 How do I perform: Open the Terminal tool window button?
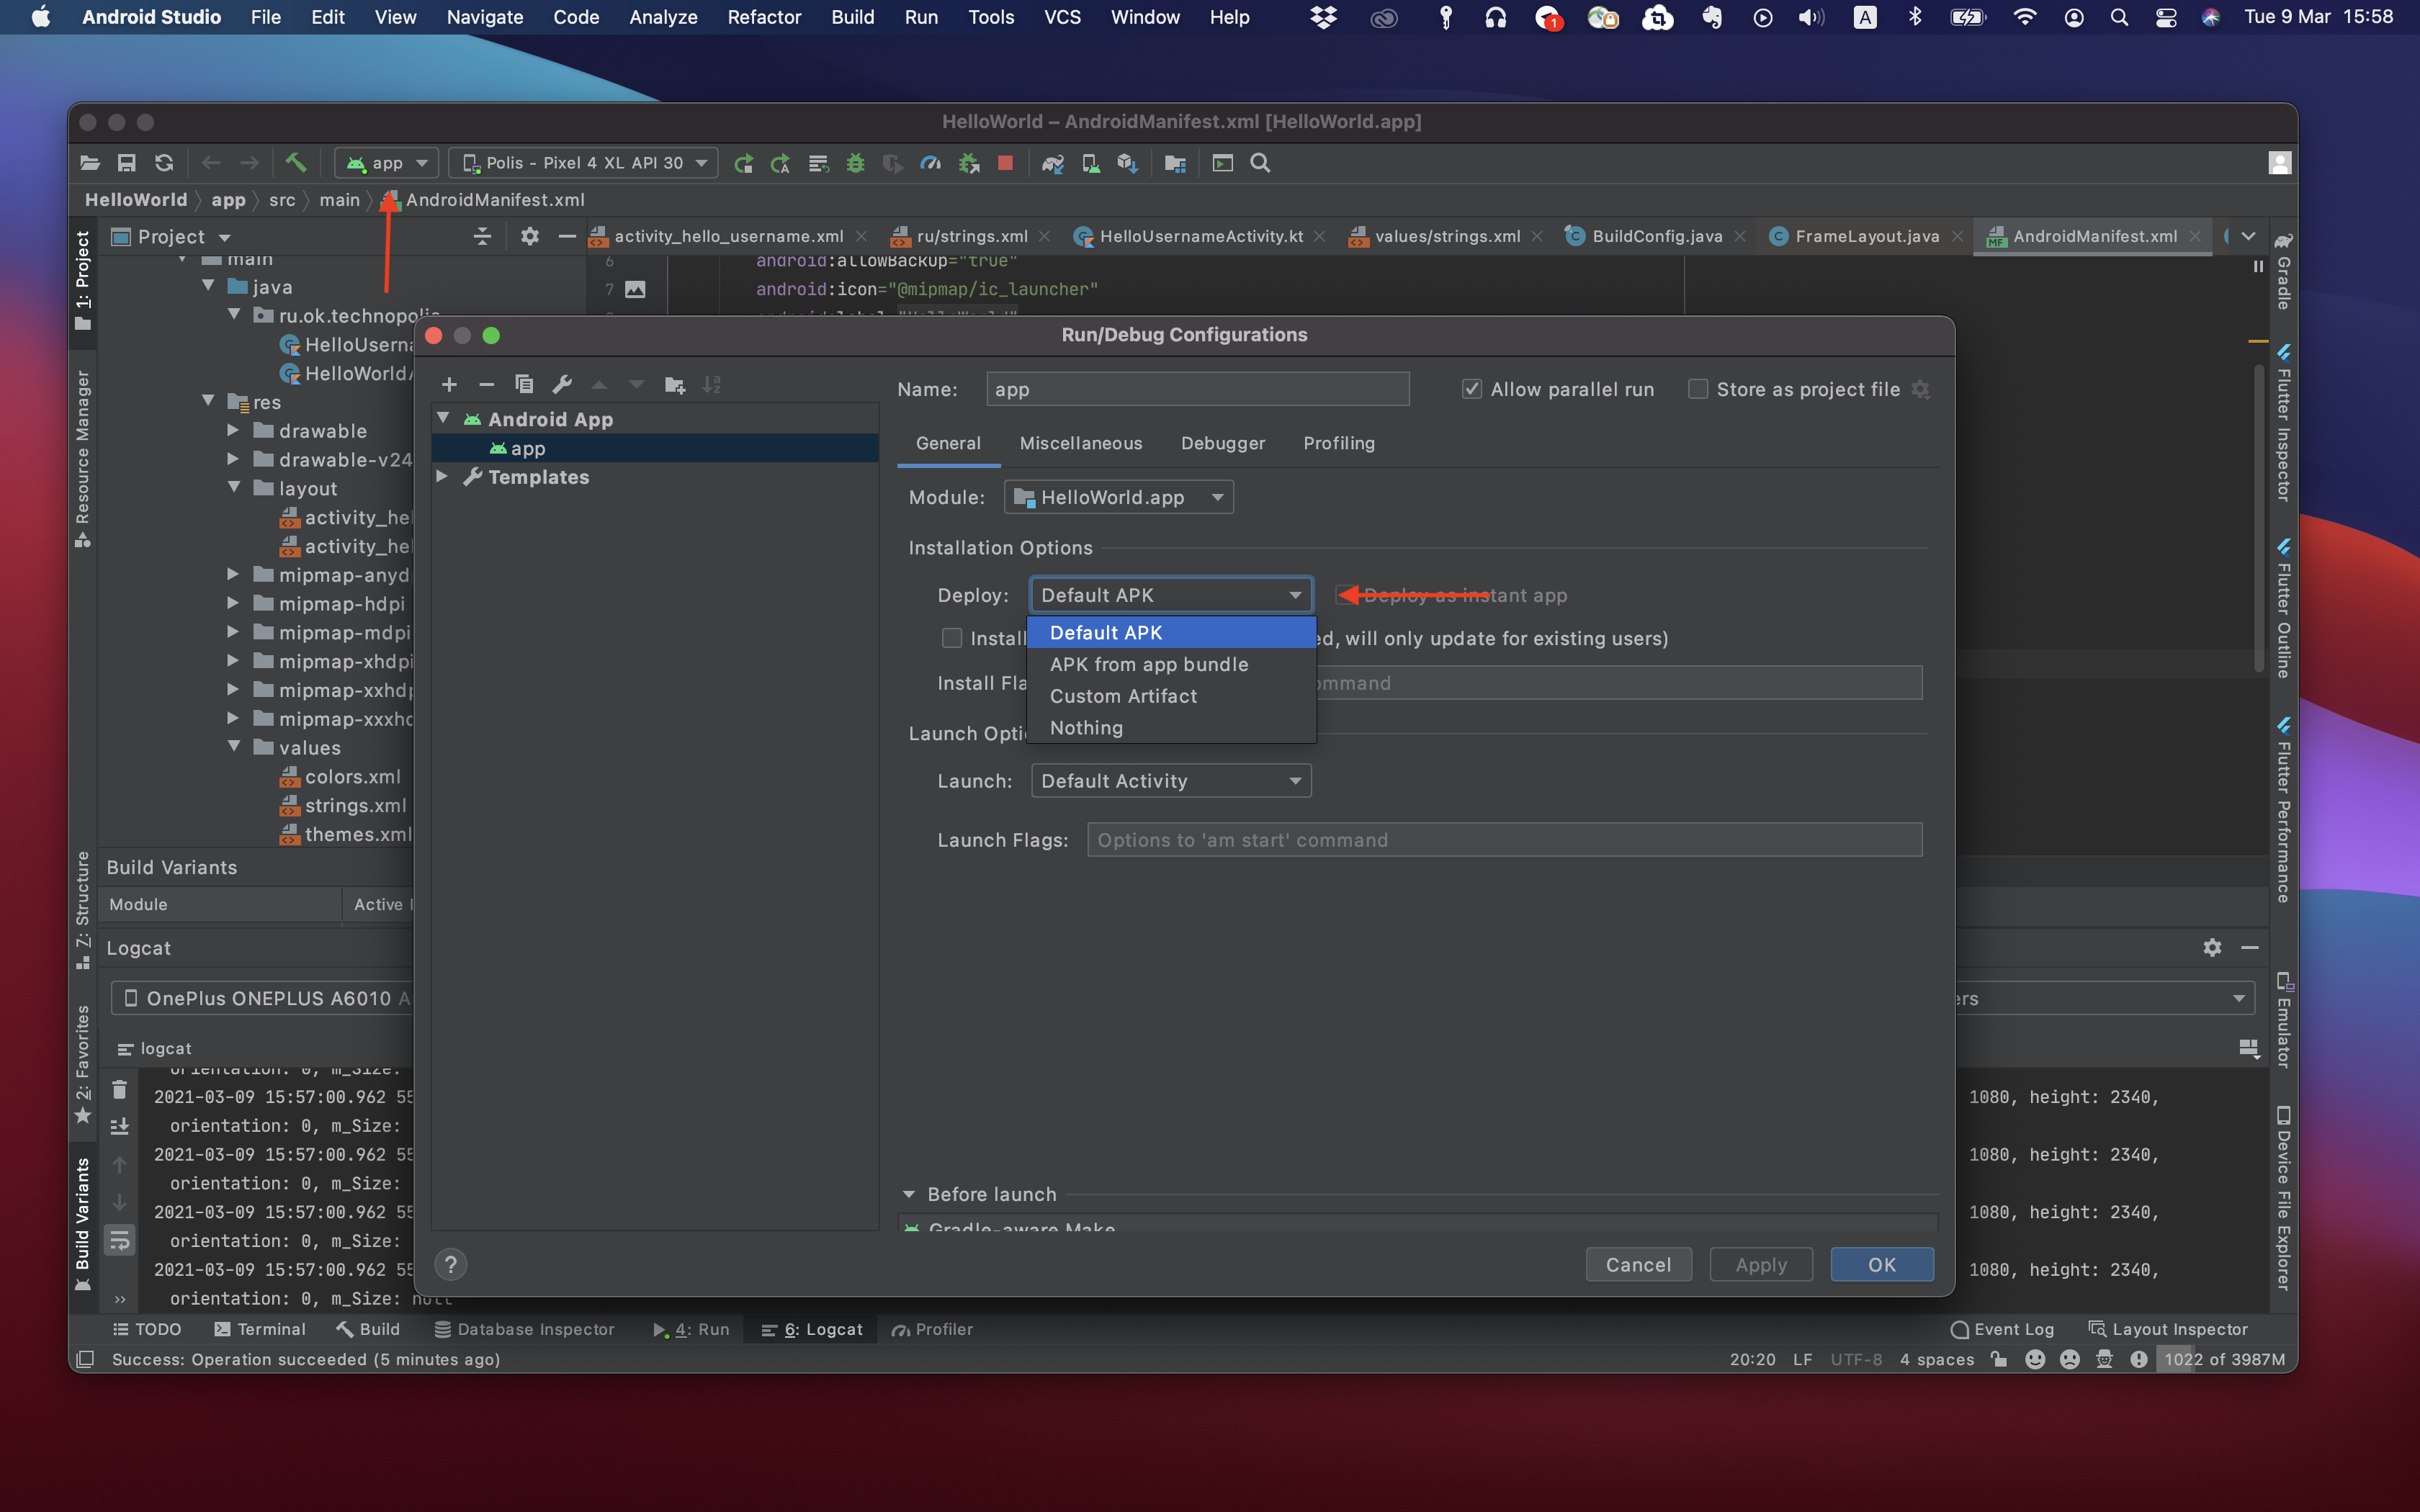coord(260,1329)
